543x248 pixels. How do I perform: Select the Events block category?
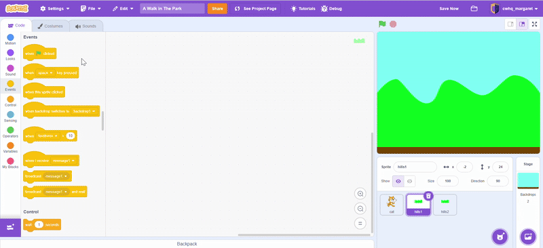pyautogui.click(x=10, y=86)
